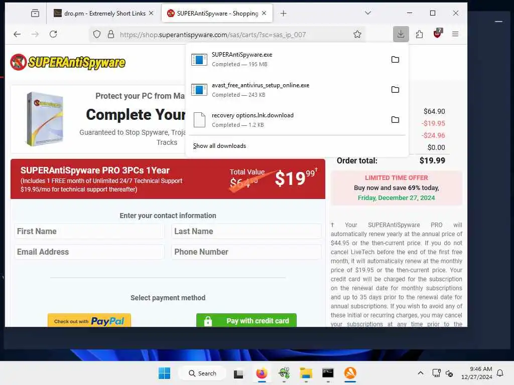Open the chameleon app taskbar icon
This screenshot has width=514, height=385.
[x=284, y=373]
